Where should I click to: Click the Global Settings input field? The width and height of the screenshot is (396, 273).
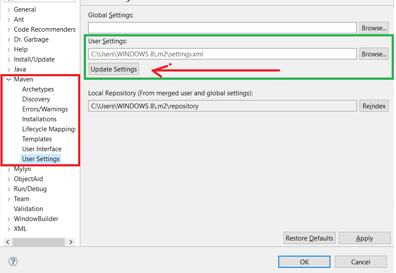[x=222, y=27]
